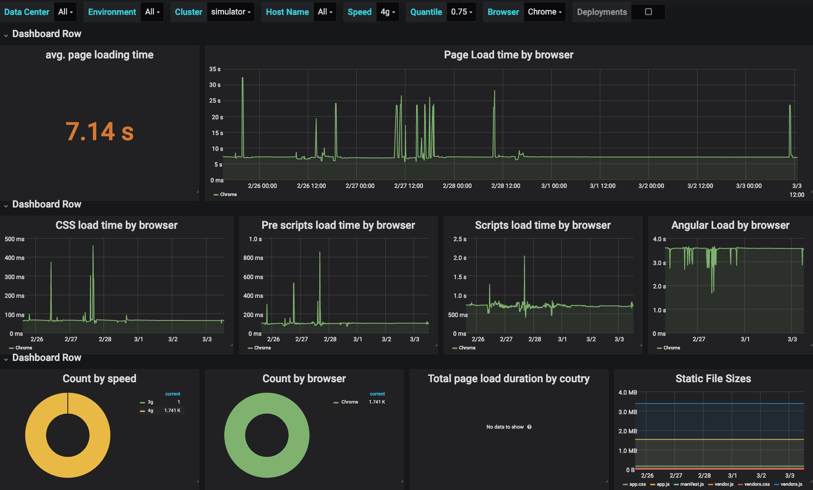Toggle manifest.js series in Static File Sizes legend
Viewport: 813px width, 490px height.
pos(692,484)
